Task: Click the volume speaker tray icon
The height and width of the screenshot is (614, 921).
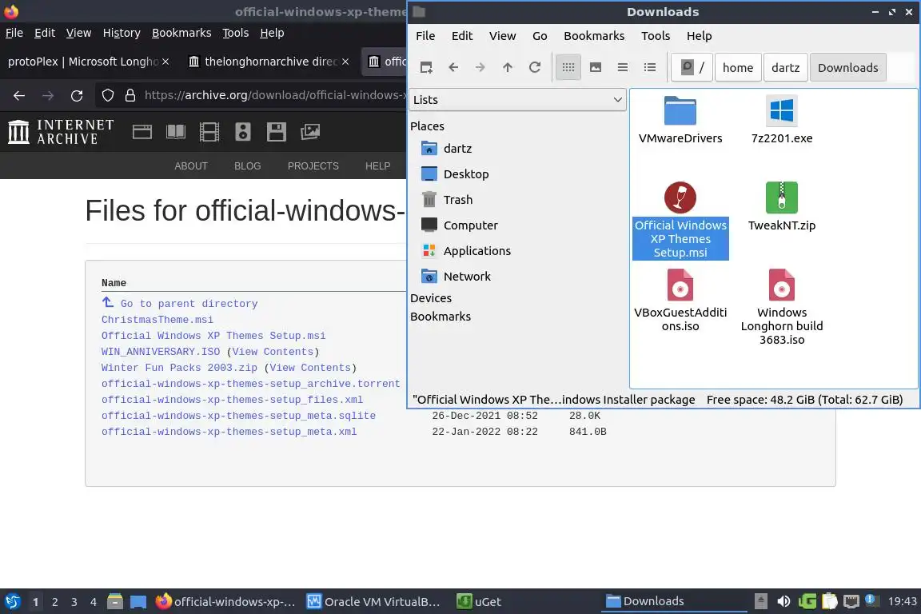Action: pos(783,601)
